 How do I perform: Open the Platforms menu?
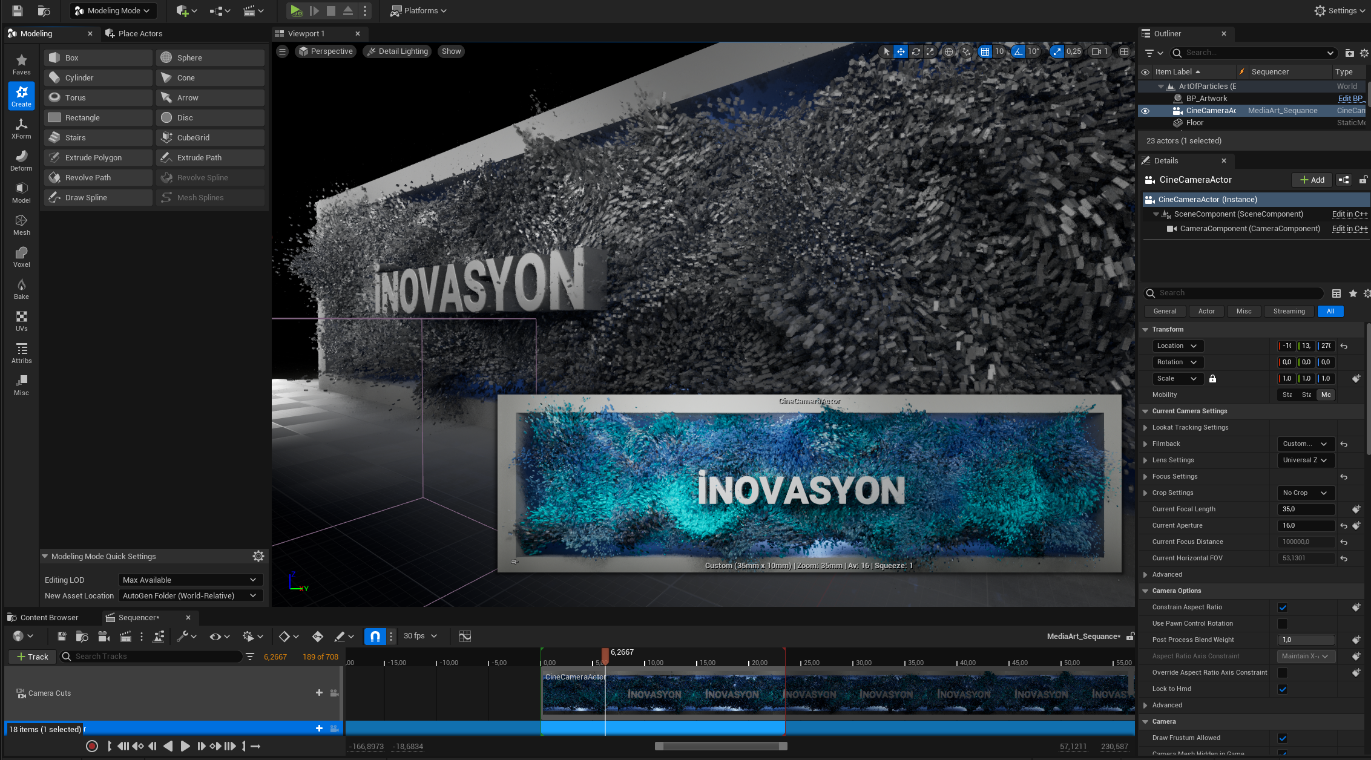(x=418, y=10)
